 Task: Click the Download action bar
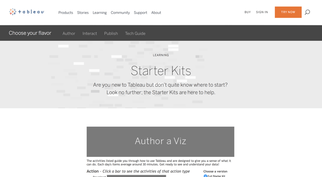tap(136, 176)
